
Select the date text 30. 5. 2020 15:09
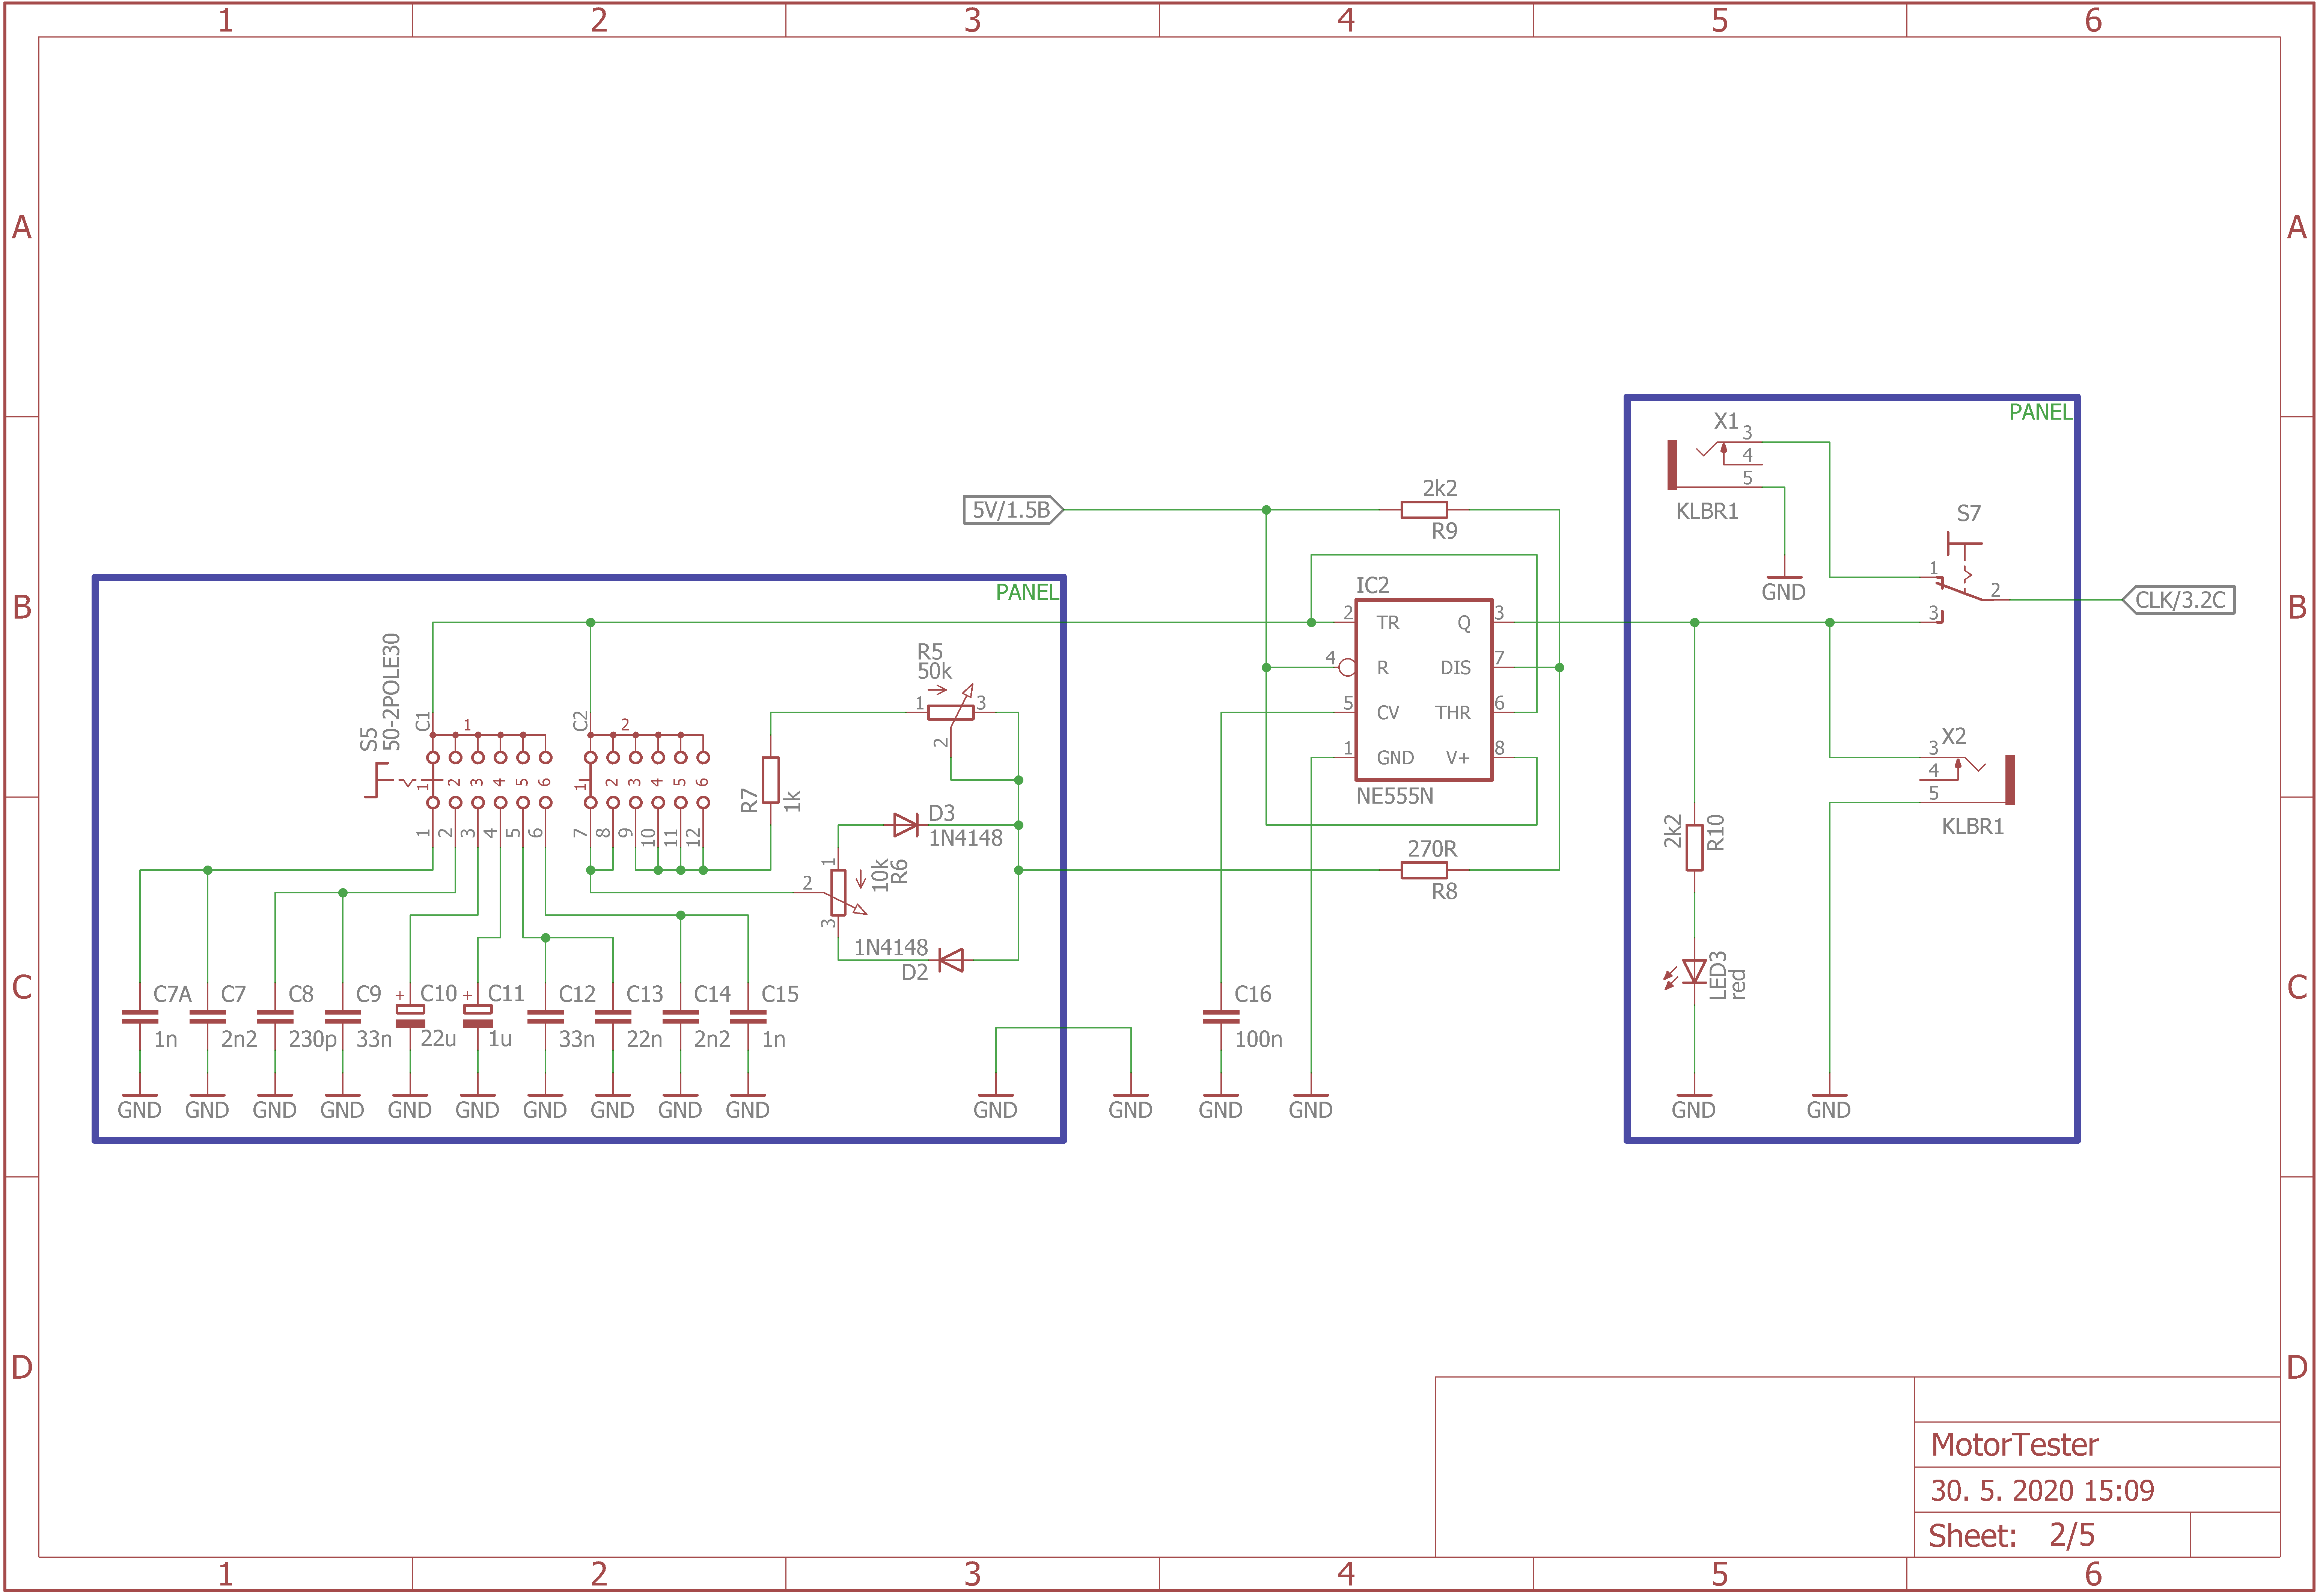tap(2042, 1491)
